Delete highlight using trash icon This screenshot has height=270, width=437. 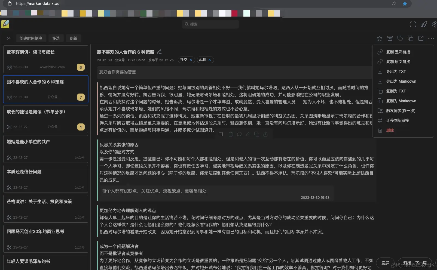tap(231, 134)
